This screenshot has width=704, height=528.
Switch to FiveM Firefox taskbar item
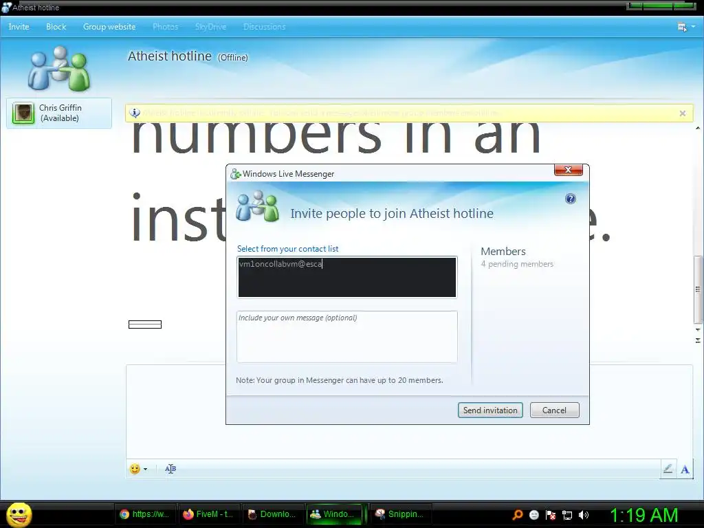coord(208,514)
